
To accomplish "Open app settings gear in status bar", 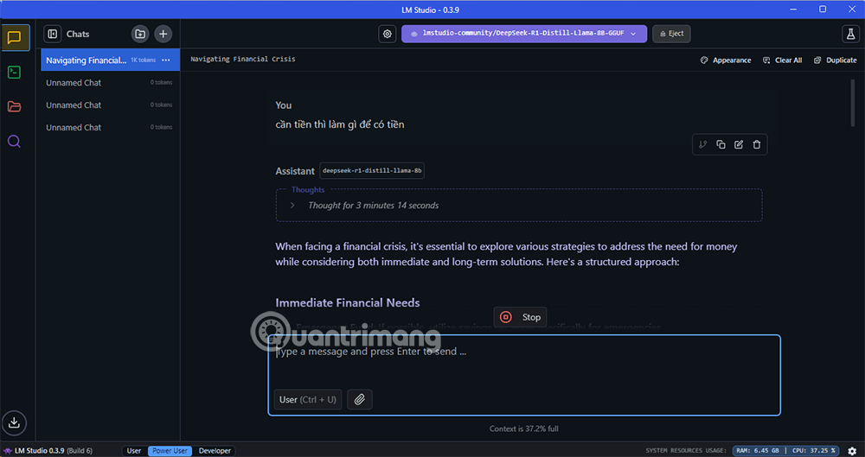I will point(852,451).
